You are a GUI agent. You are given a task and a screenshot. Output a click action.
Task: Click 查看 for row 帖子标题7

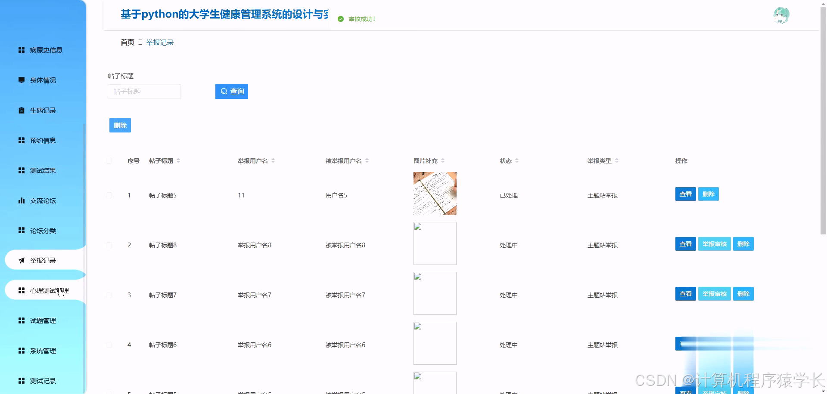[x=686, y=294]
